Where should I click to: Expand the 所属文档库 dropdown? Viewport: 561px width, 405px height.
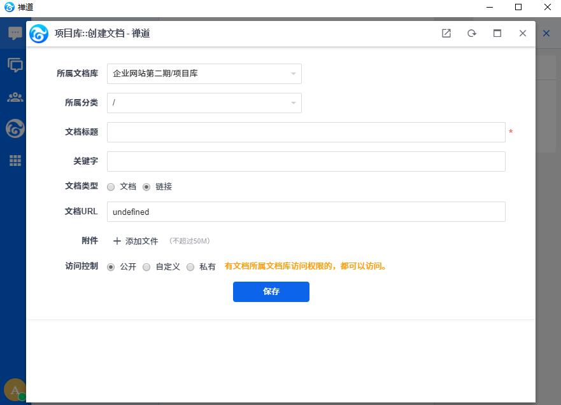(x=204, y=74)
